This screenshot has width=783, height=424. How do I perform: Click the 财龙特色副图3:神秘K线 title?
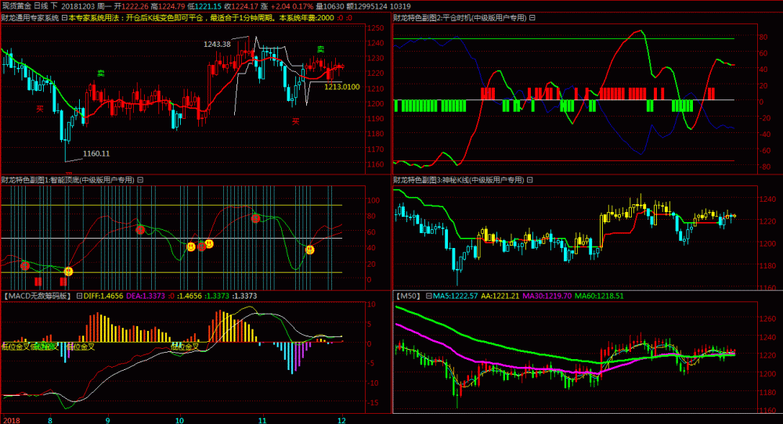[458, 180]
